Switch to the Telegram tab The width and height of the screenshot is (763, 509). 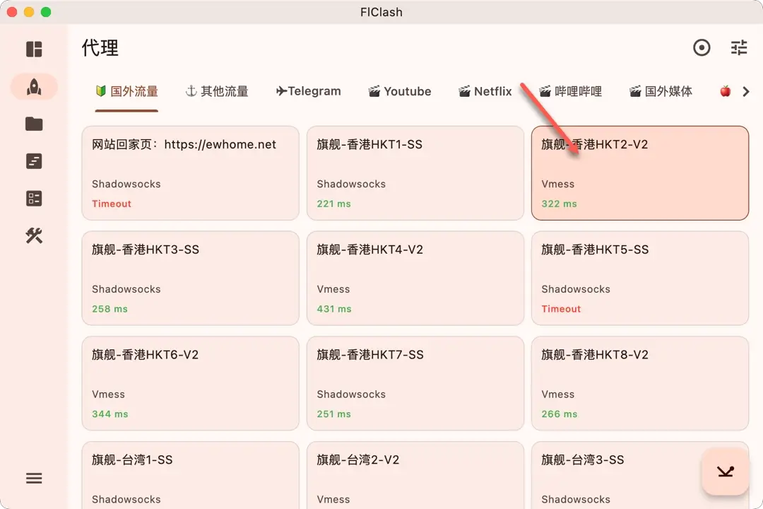[x=308, y=91]
